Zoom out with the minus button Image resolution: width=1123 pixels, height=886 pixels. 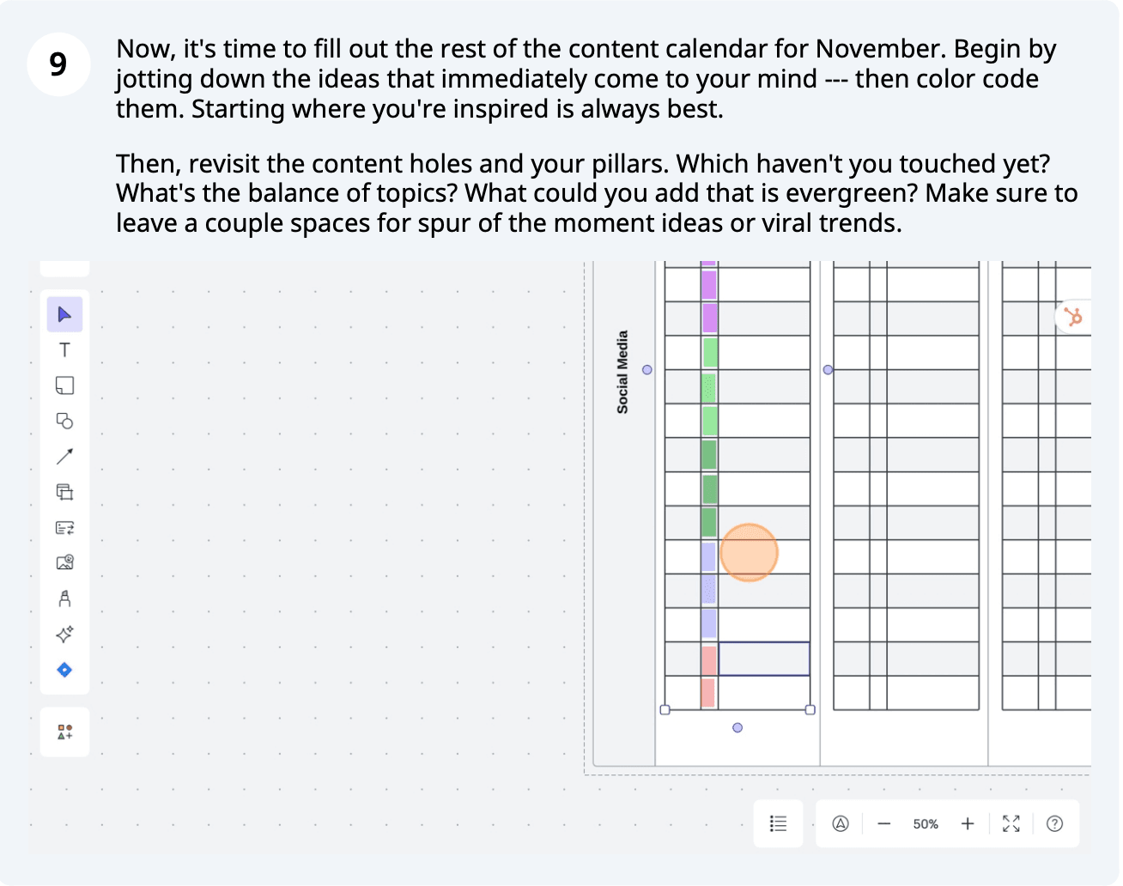[x=883, y=824]
